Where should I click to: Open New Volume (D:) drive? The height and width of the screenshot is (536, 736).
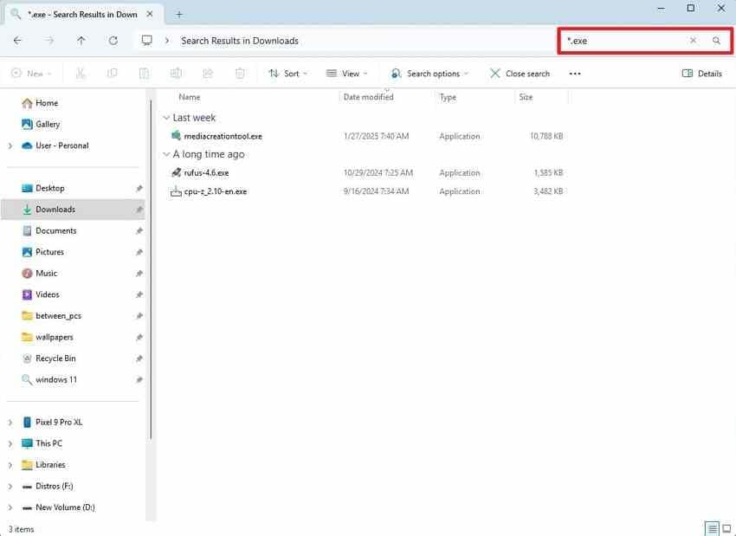pos(65,507)
